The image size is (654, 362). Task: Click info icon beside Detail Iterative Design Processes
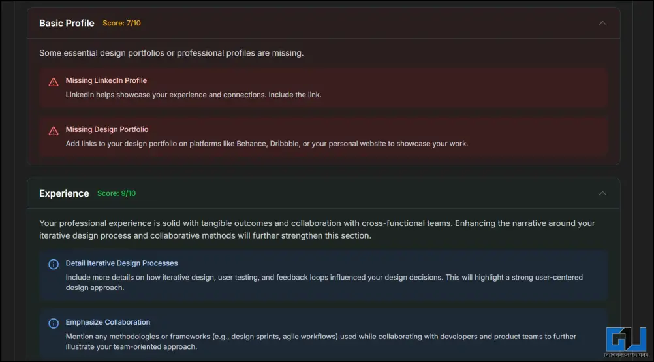pyautogui.click(x=54, y=264)
